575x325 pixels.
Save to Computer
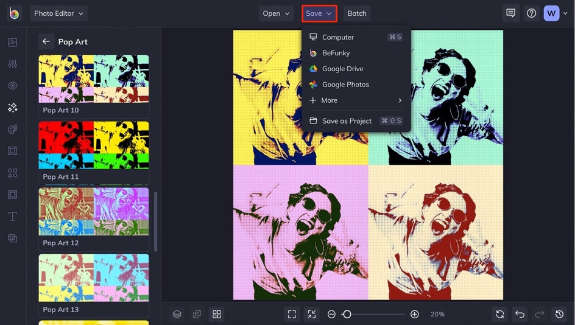(x=356, y=37)
